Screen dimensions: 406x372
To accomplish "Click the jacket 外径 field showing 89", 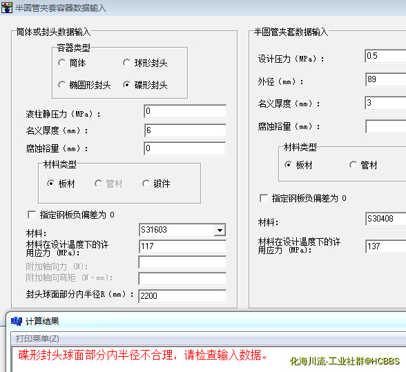I will (x=385, y=79).
